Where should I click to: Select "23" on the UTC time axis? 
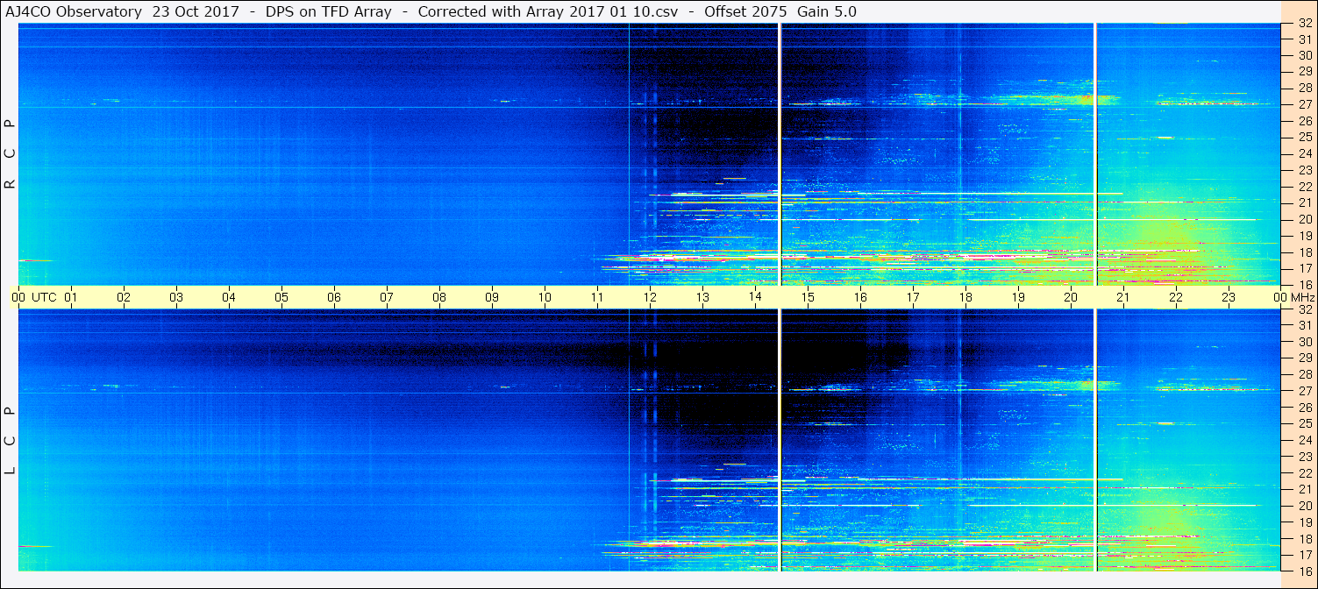(x=1229, y=297)
